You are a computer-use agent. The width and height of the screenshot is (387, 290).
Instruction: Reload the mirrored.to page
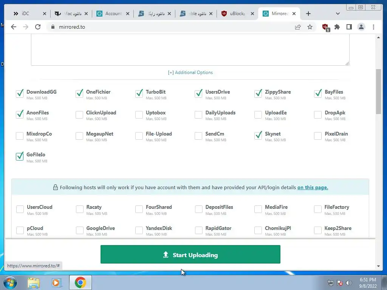tap(38, 27)
